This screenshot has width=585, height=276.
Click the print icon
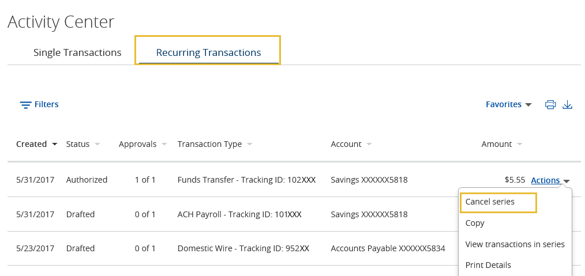point(550,105)
